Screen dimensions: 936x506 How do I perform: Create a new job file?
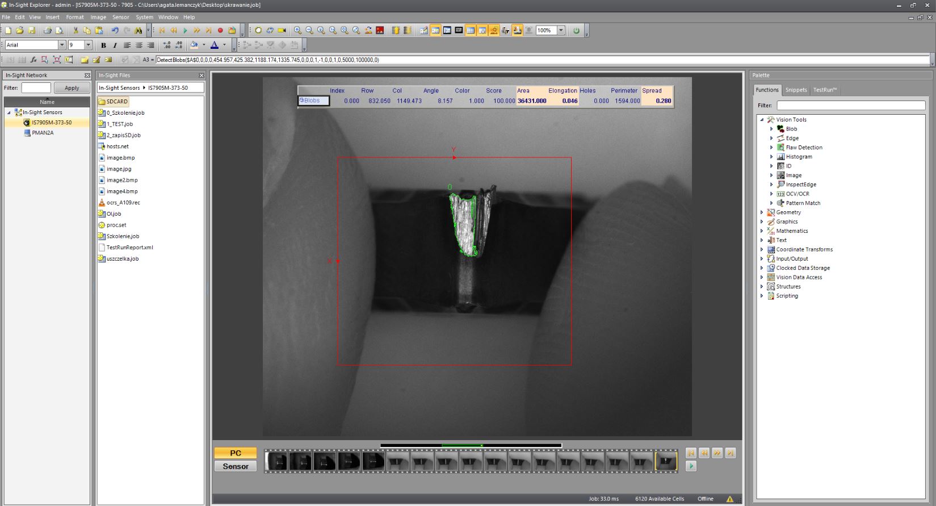click(x=8, y=31)
